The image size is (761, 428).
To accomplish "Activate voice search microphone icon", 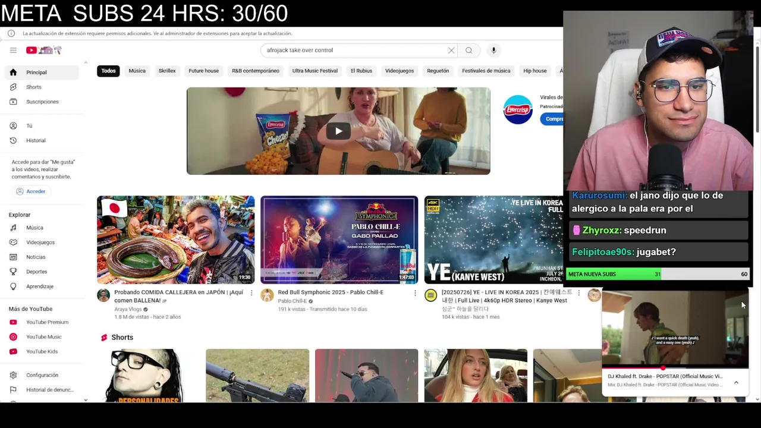I will click(493, 51).
